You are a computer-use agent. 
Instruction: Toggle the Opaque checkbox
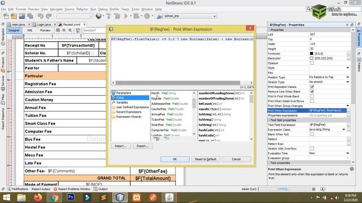(x=312, y=63)
